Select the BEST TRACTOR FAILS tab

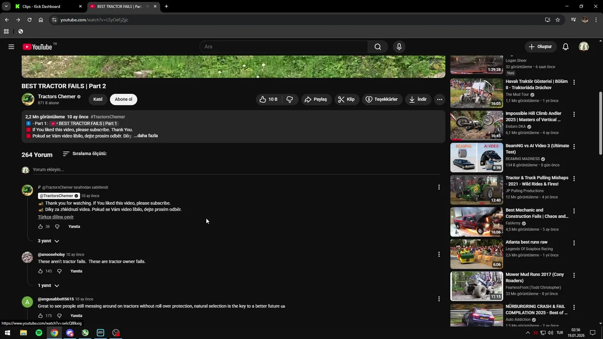pyautogui.click(x=123, y=7)
